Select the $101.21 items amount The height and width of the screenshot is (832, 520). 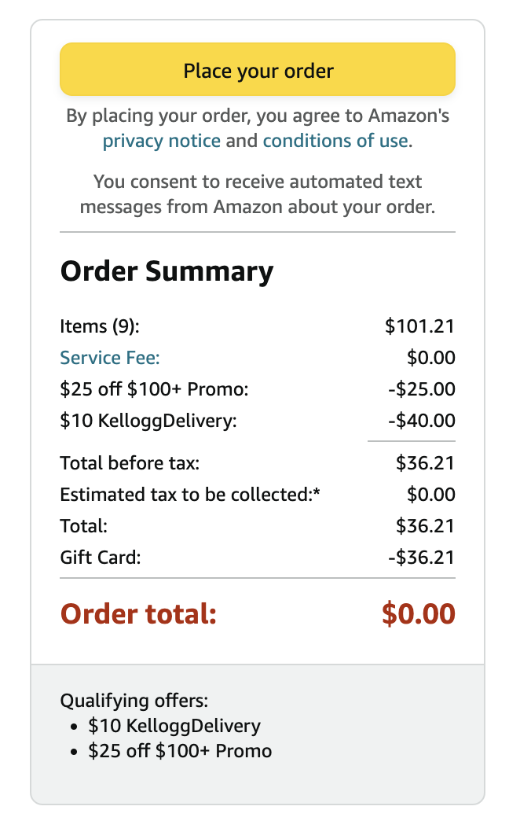(424, 326)
